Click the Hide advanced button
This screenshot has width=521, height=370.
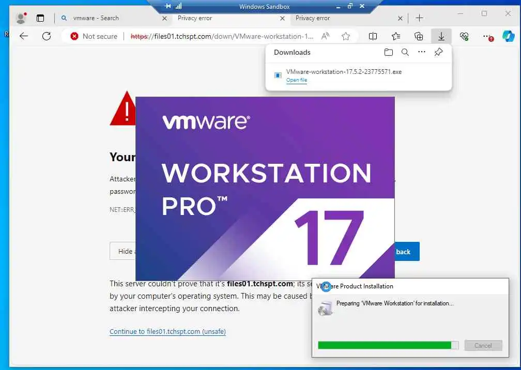click(122, 252)
